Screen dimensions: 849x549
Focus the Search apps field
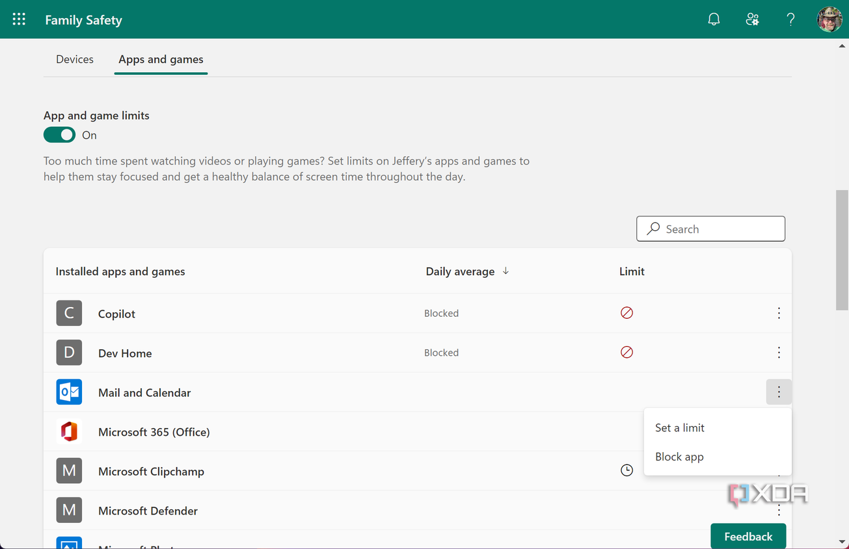[710, 229]
